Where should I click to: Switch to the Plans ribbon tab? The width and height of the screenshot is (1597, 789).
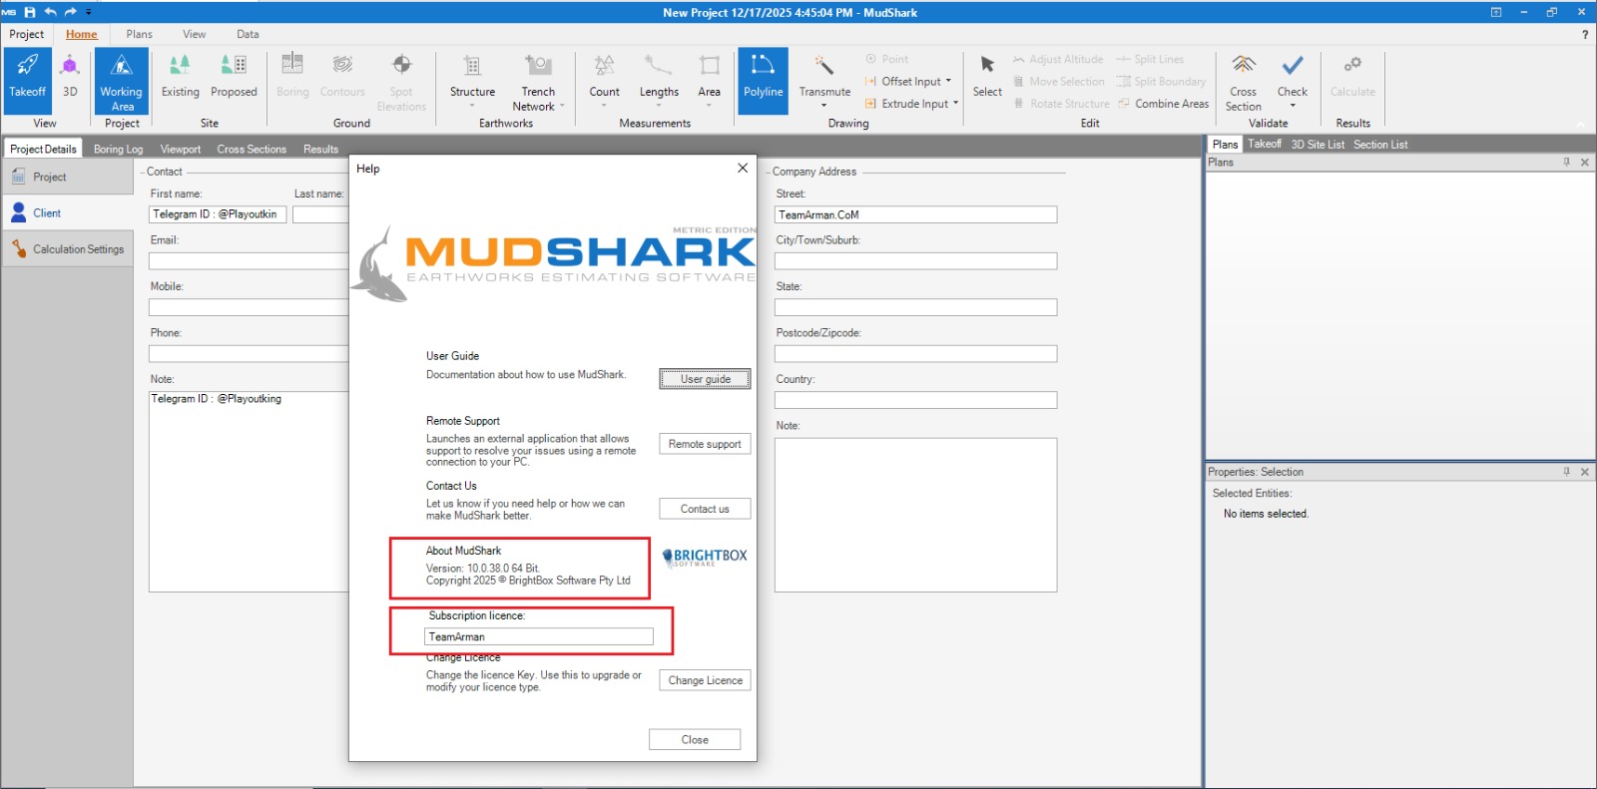click(x=140, y=34)
